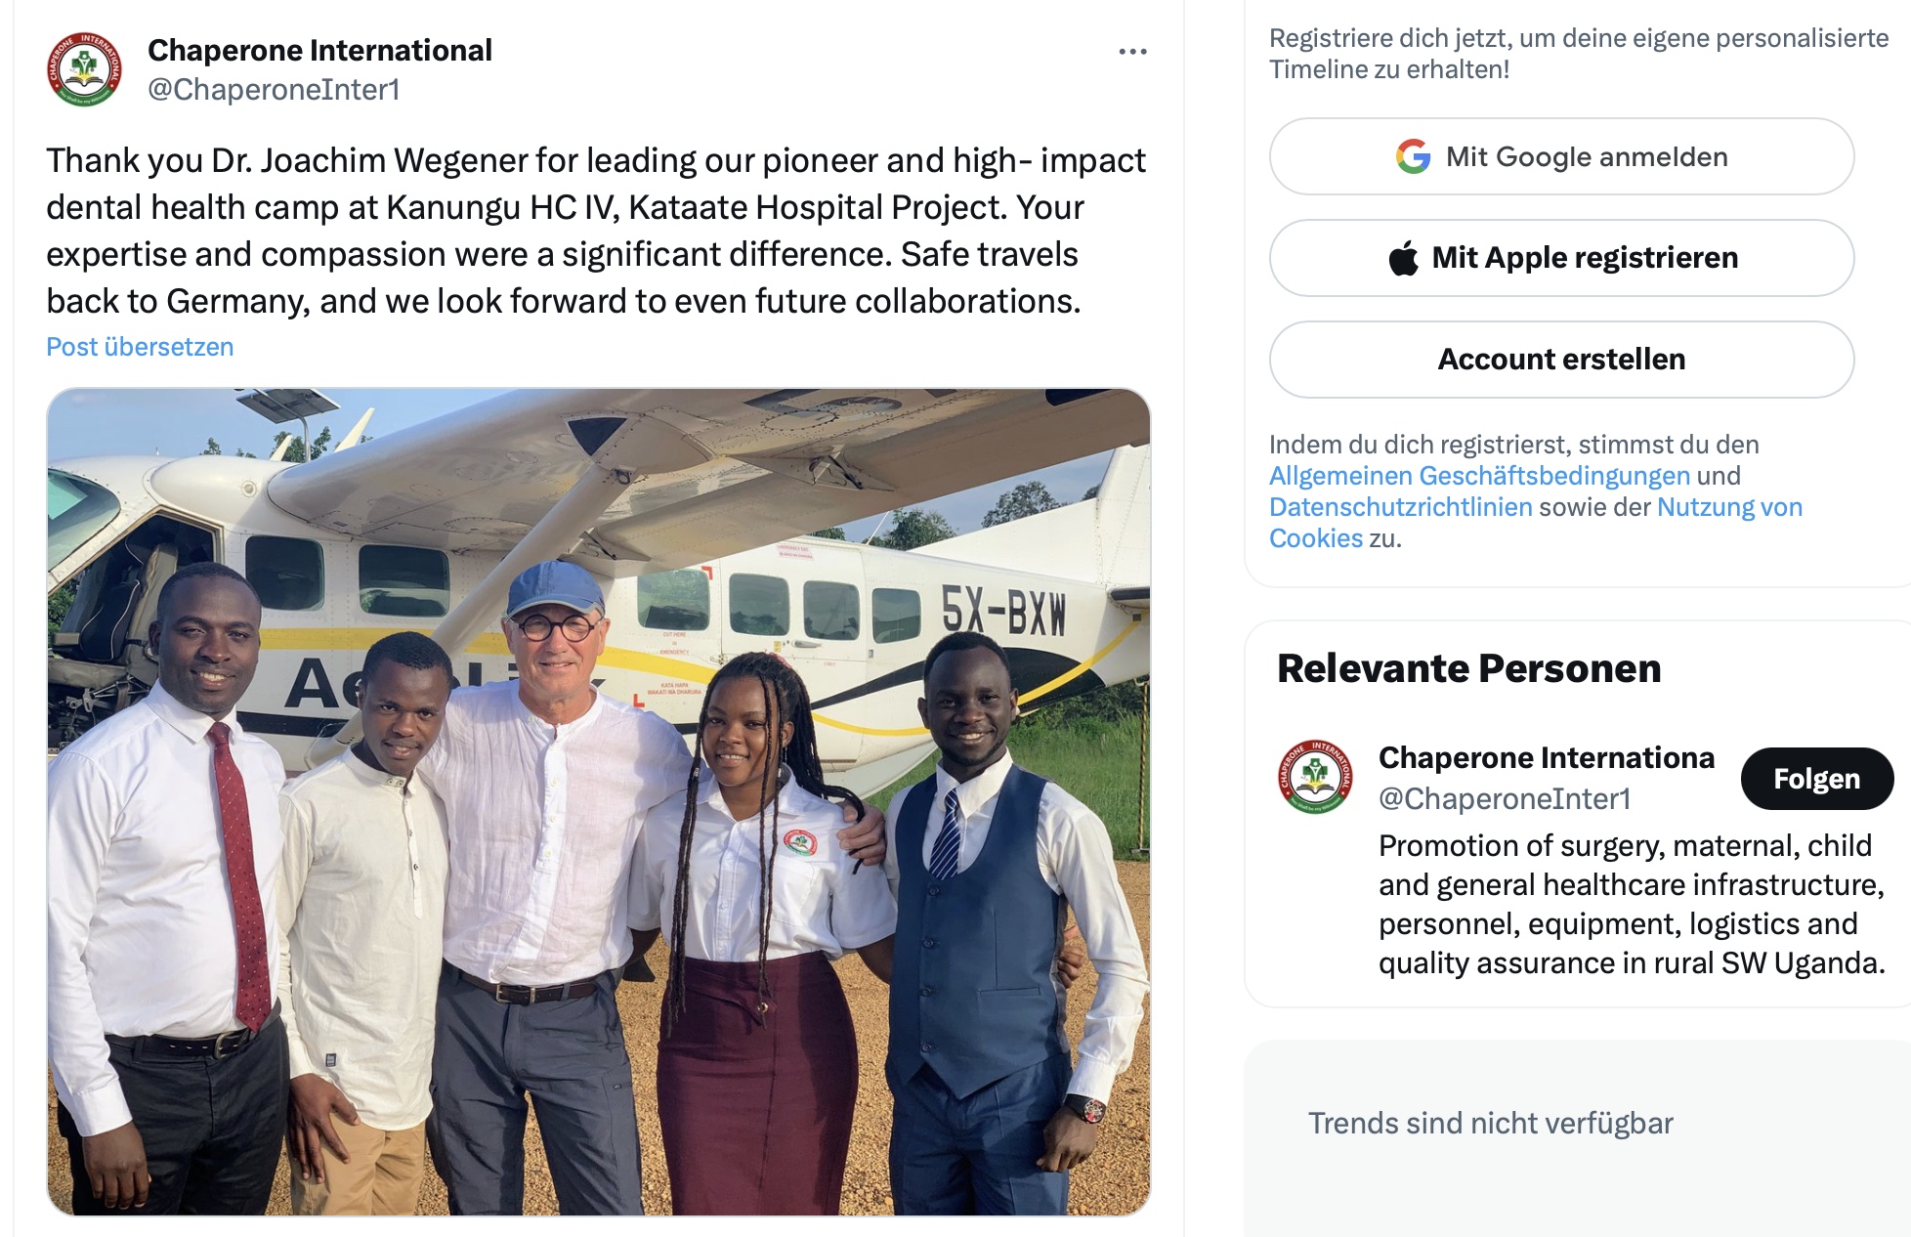Click the @ChaperoneInter1 handle under Relevante Personen
Screen dimensions: 1911x1237
point(1505,798)
